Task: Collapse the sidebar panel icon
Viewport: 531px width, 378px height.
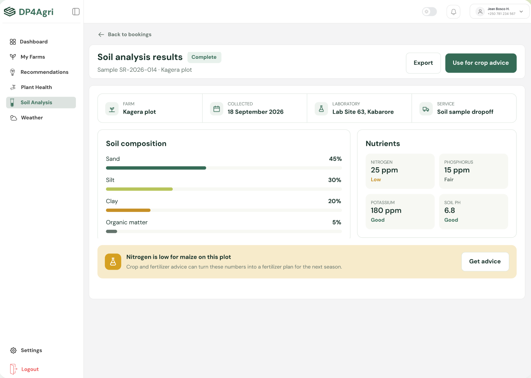Action: coord(76,12)
